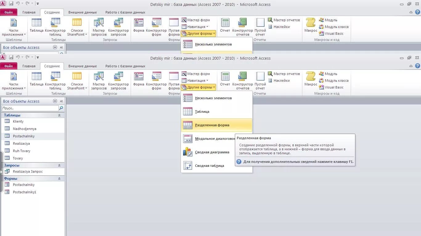
Task: Start Мастер форм in lower window
Action: pos(196,74)
